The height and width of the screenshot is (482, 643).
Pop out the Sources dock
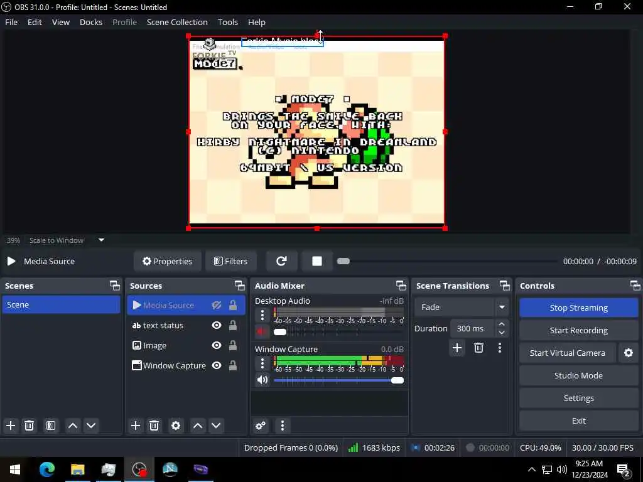tap(239, 286)
